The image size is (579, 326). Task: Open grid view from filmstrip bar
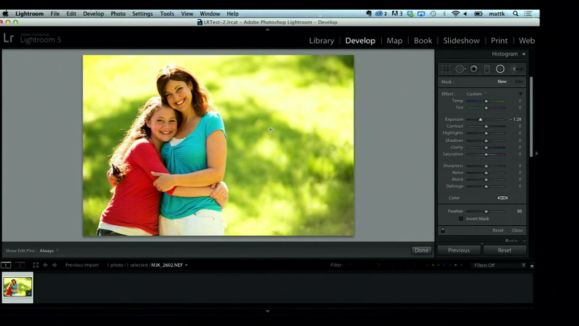point(36,265)
